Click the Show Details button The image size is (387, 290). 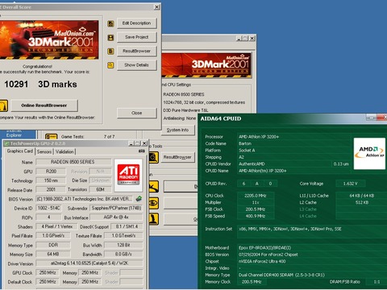tap(137, 65)
